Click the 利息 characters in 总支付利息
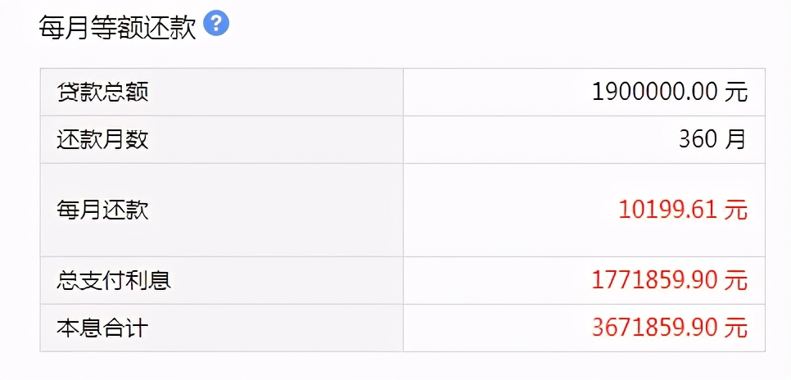This screenshot has width=791, height=380. (148, 281)
